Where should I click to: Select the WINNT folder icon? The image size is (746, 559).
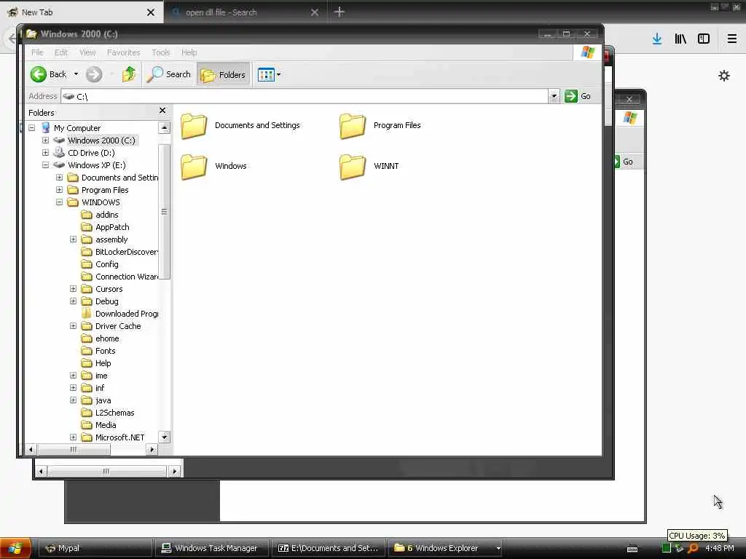(353, 167)
